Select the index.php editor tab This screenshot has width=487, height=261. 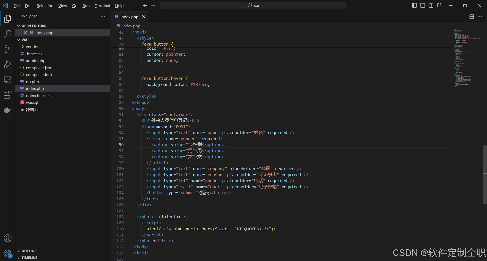tap(129, 17)
